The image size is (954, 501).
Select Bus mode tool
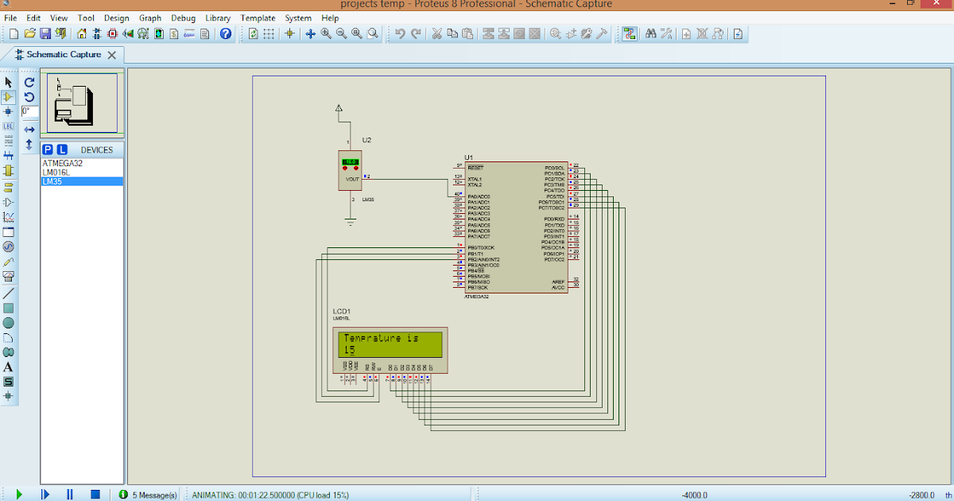point(9,153)
